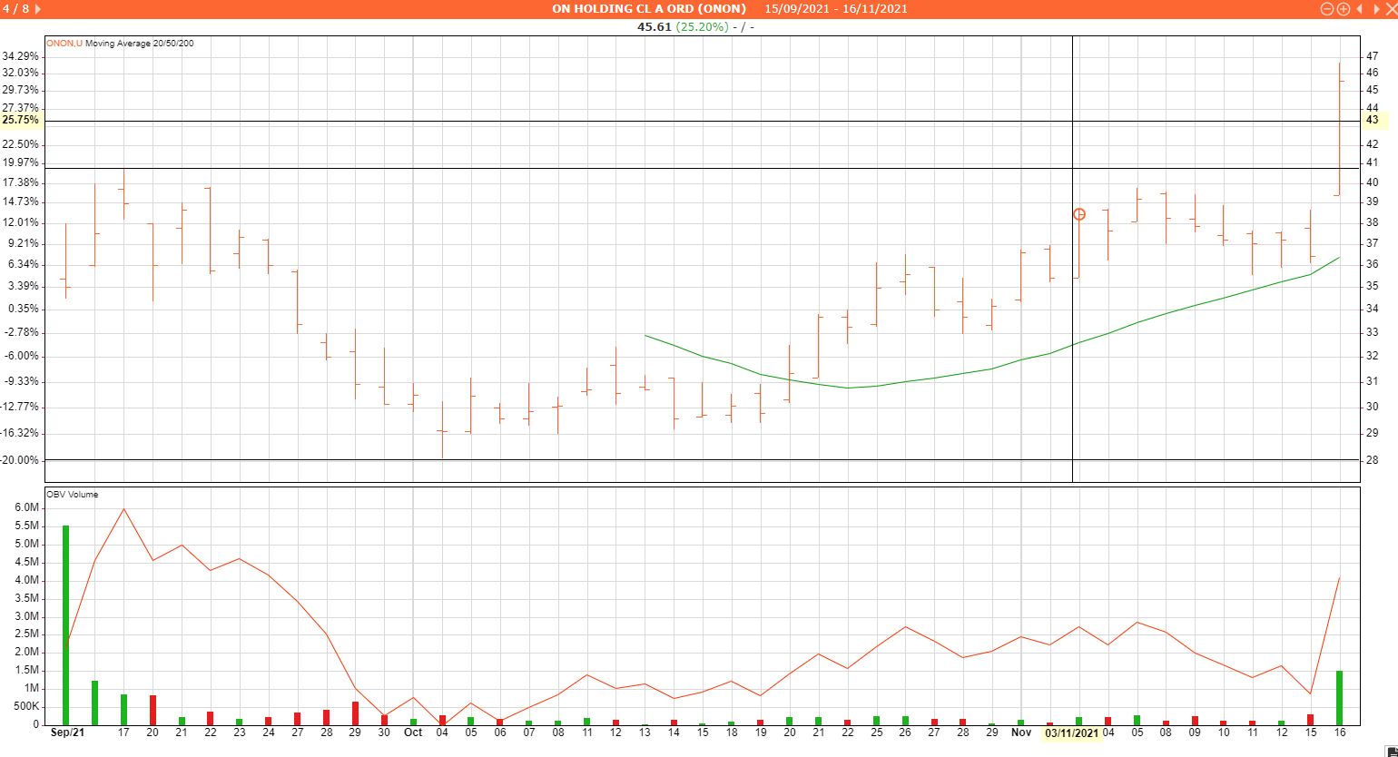Screen dimensions: 1398x757
Task: Click the highlighted 03/11/2021 date label
Action: (1071, 732)
